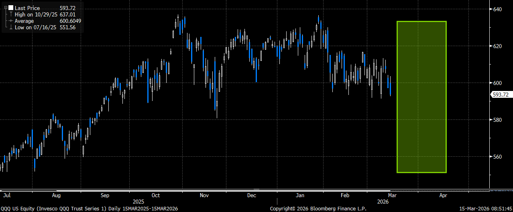513x212 pixels.
Task: Select the 'Last Price' legend label
Action: point(27,8)
